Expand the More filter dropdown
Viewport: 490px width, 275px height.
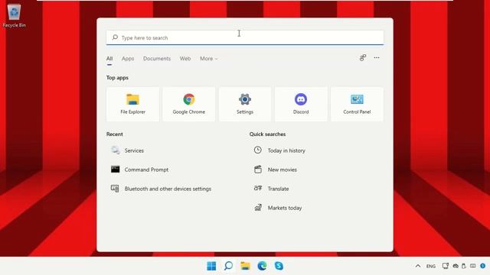click(209, 59)
